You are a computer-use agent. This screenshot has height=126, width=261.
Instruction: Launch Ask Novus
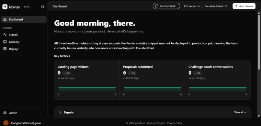click(244, 6)
